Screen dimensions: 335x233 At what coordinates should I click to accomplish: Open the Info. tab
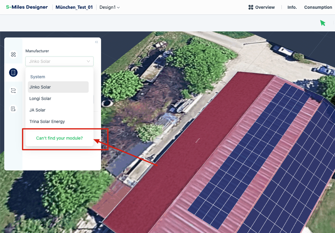pos(292,7)
